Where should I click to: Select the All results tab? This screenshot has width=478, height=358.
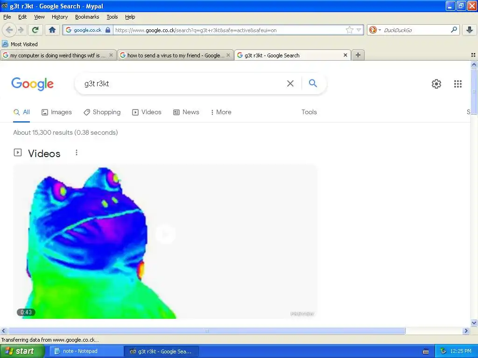[x=21, y=112]
